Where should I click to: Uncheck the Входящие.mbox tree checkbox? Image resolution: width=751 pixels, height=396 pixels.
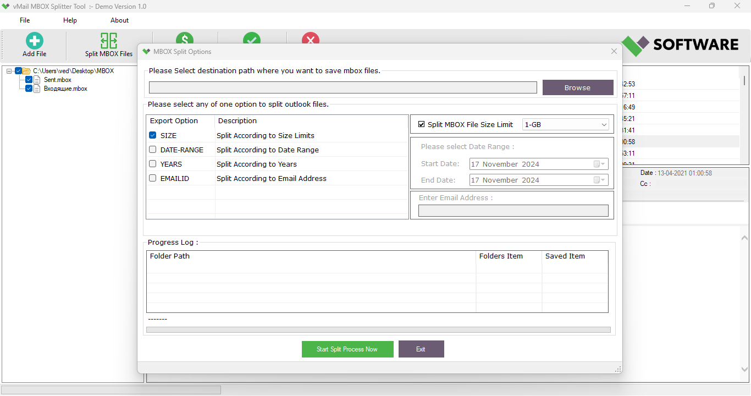coord(29,89)
